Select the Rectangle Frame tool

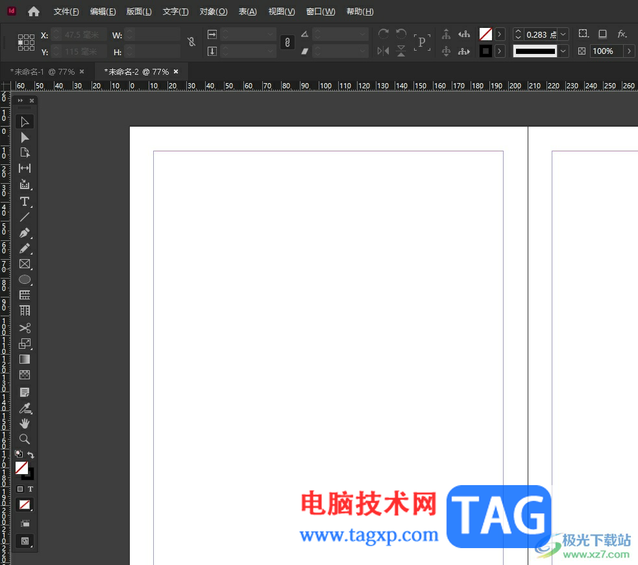coord(25,264)
